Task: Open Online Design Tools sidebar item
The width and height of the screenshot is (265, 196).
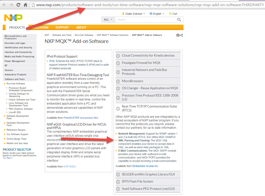Action: tap(16, 139)
